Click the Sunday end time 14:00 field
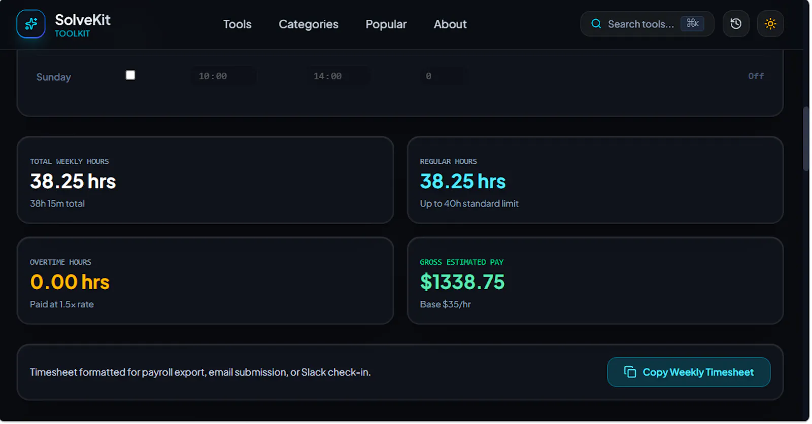 pyautogui.click(x=338, y=76)
